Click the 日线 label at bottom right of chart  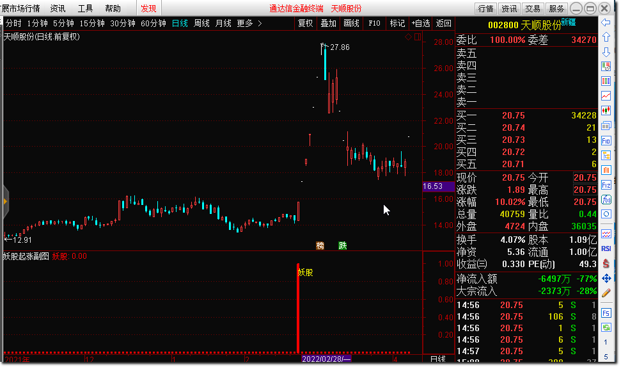click(x=438, y=359)
